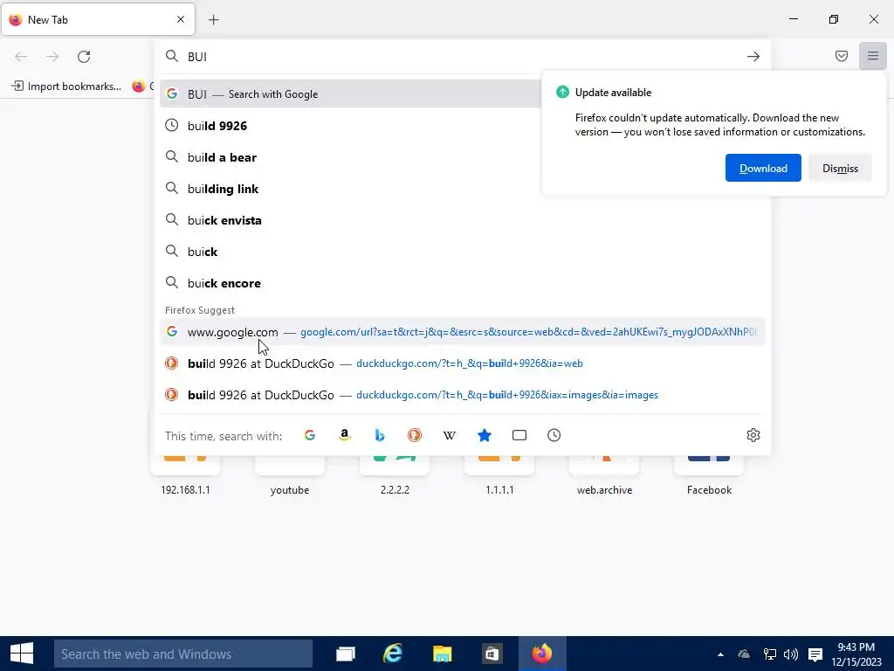Open Task View on taskbar

346,654
